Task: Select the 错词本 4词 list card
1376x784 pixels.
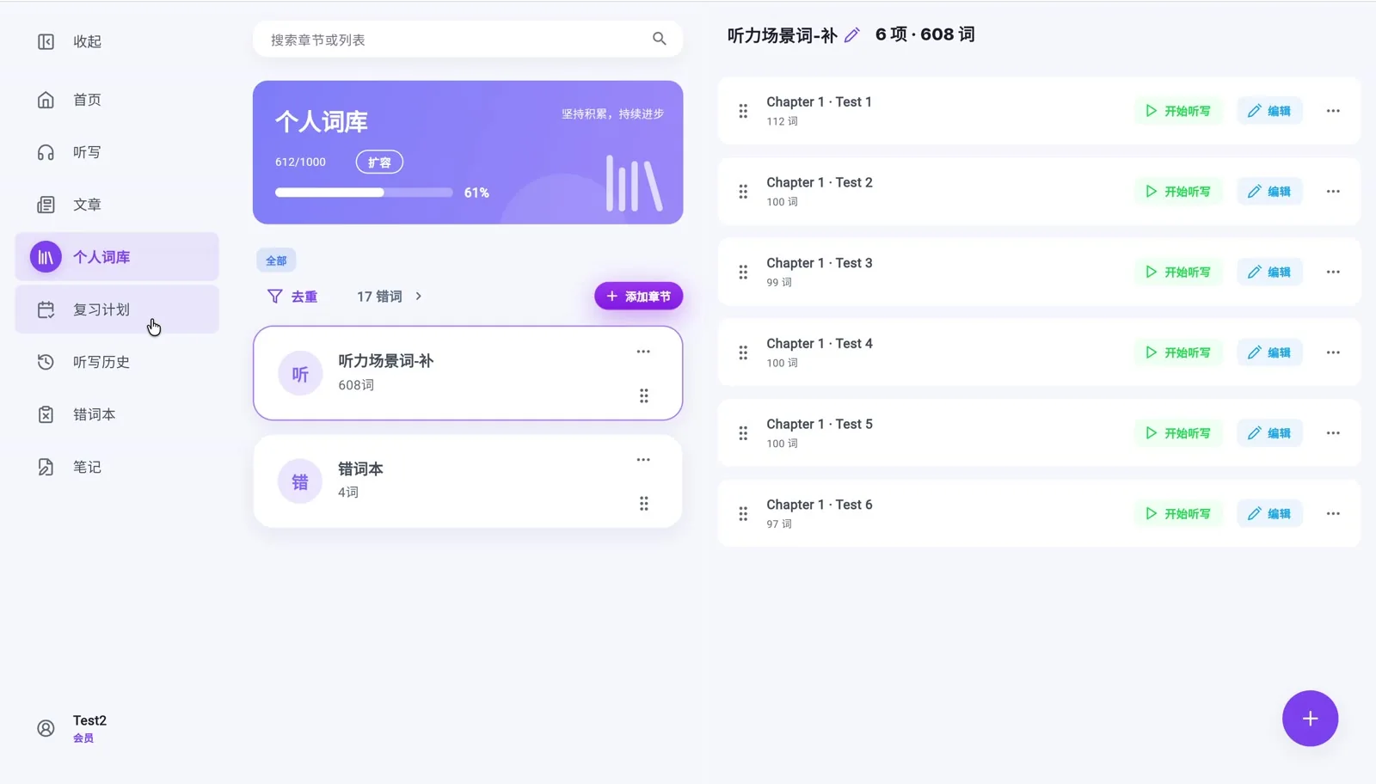Action: click(x=468, y=481)
